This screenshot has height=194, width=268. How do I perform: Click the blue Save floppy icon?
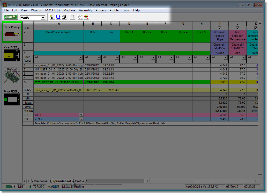[x=58, y=17]
